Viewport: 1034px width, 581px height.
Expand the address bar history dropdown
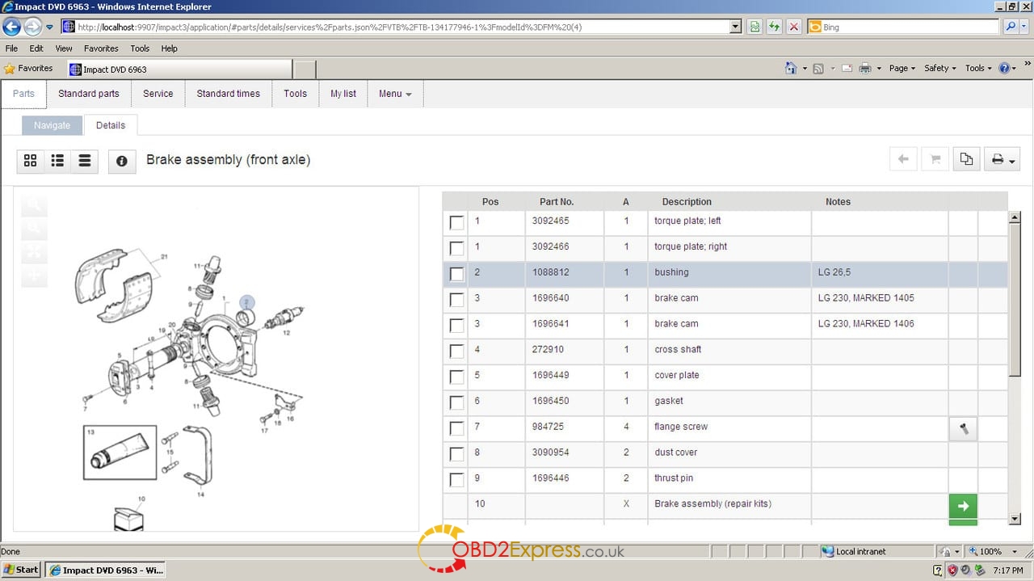[735, 27]
